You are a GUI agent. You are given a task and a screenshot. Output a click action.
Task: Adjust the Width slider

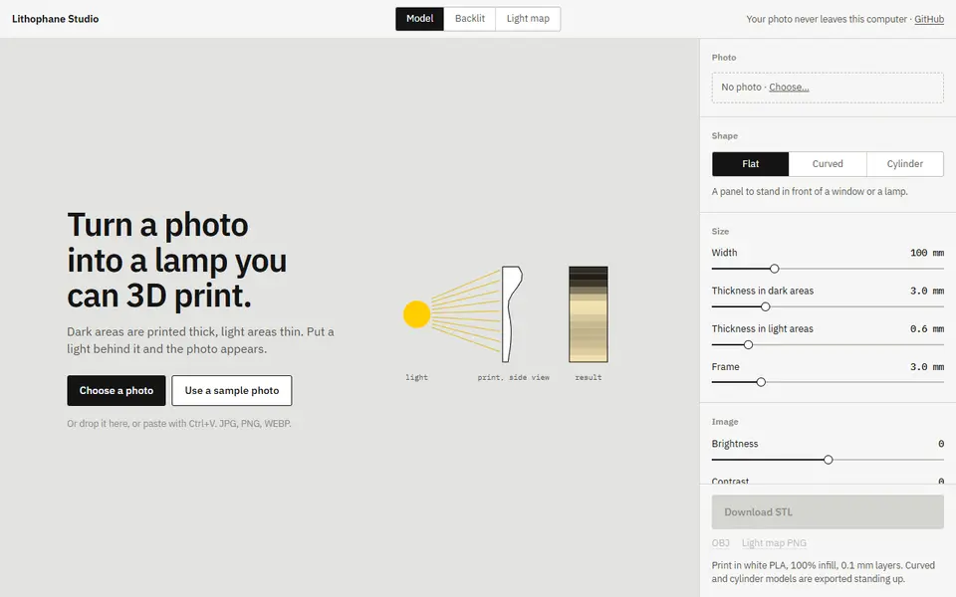(x=828, y=269)
